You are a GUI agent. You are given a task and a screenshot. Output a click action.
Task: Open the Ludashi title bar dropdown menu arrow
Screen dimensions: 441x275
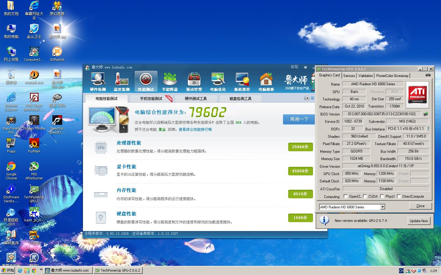pyautogui.click(x=305, y=68)
